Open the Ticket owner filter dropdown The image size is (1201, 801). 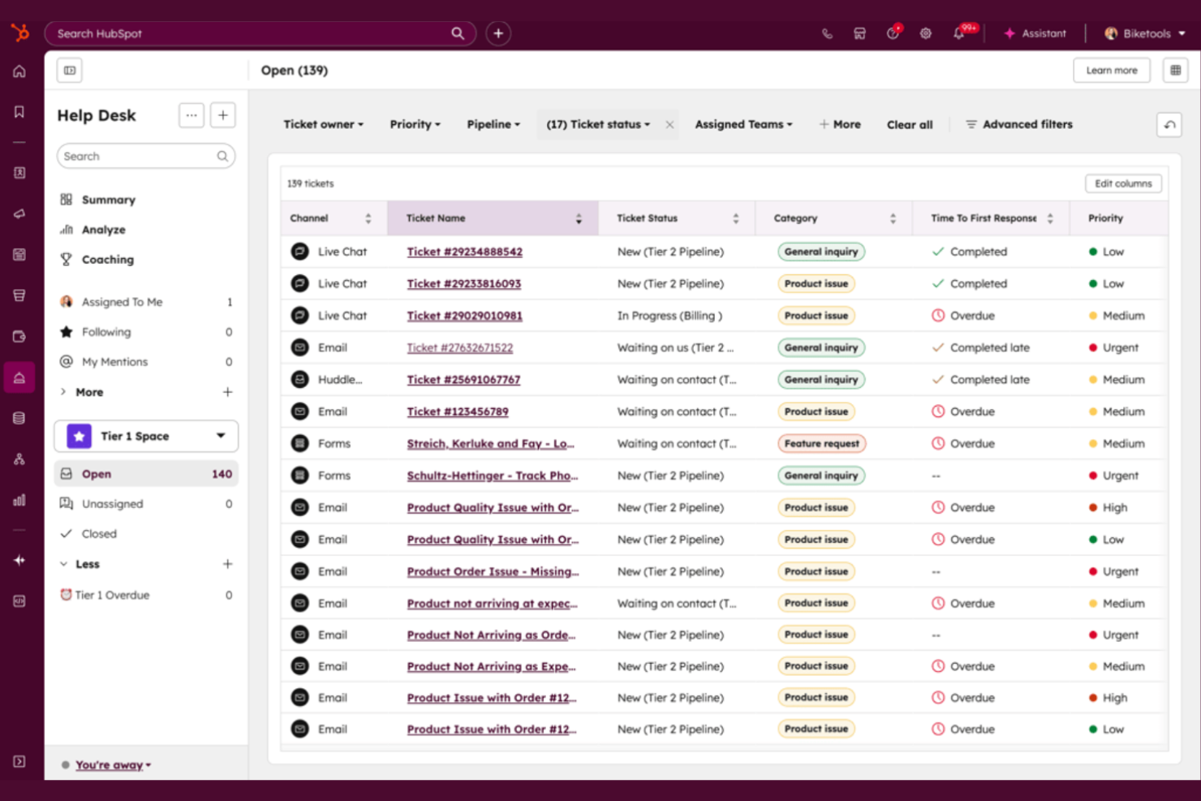(323, 124)
